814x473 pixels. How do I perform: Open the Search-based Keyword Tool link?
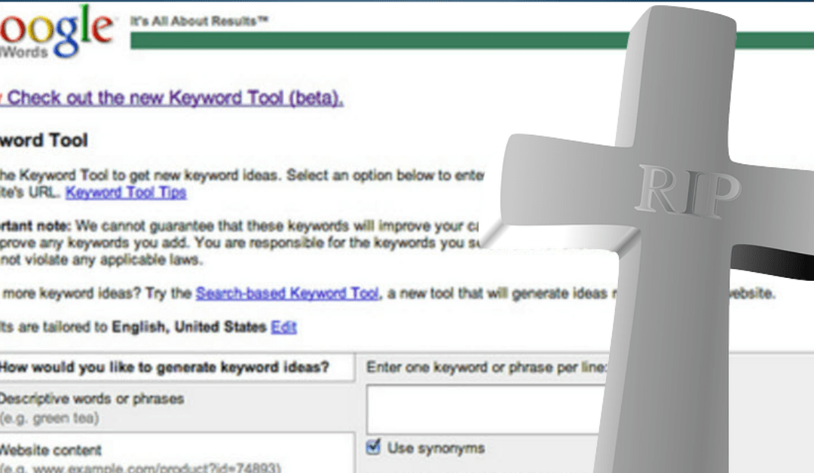(x=287, y=294)
